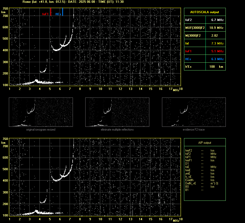This screenshot has width=245, height=223.
Task: Open the evidence F2 trace thumbnail
Action: click(194, 112)
